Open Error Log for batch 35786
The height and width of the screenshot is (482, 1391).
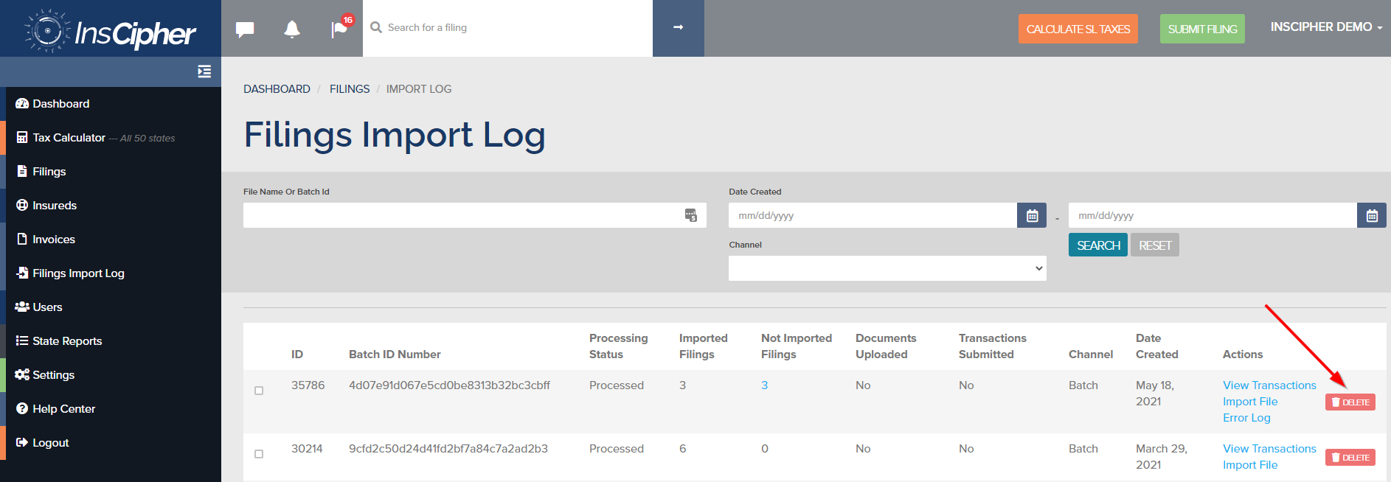(x=1246, y=418)
